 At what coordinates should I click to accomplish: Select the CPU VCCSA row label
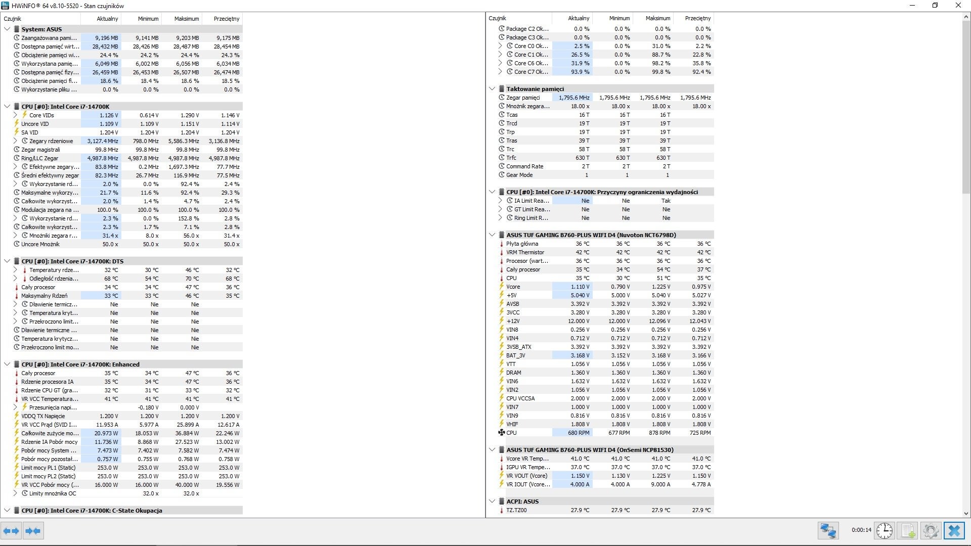(520, 398)
